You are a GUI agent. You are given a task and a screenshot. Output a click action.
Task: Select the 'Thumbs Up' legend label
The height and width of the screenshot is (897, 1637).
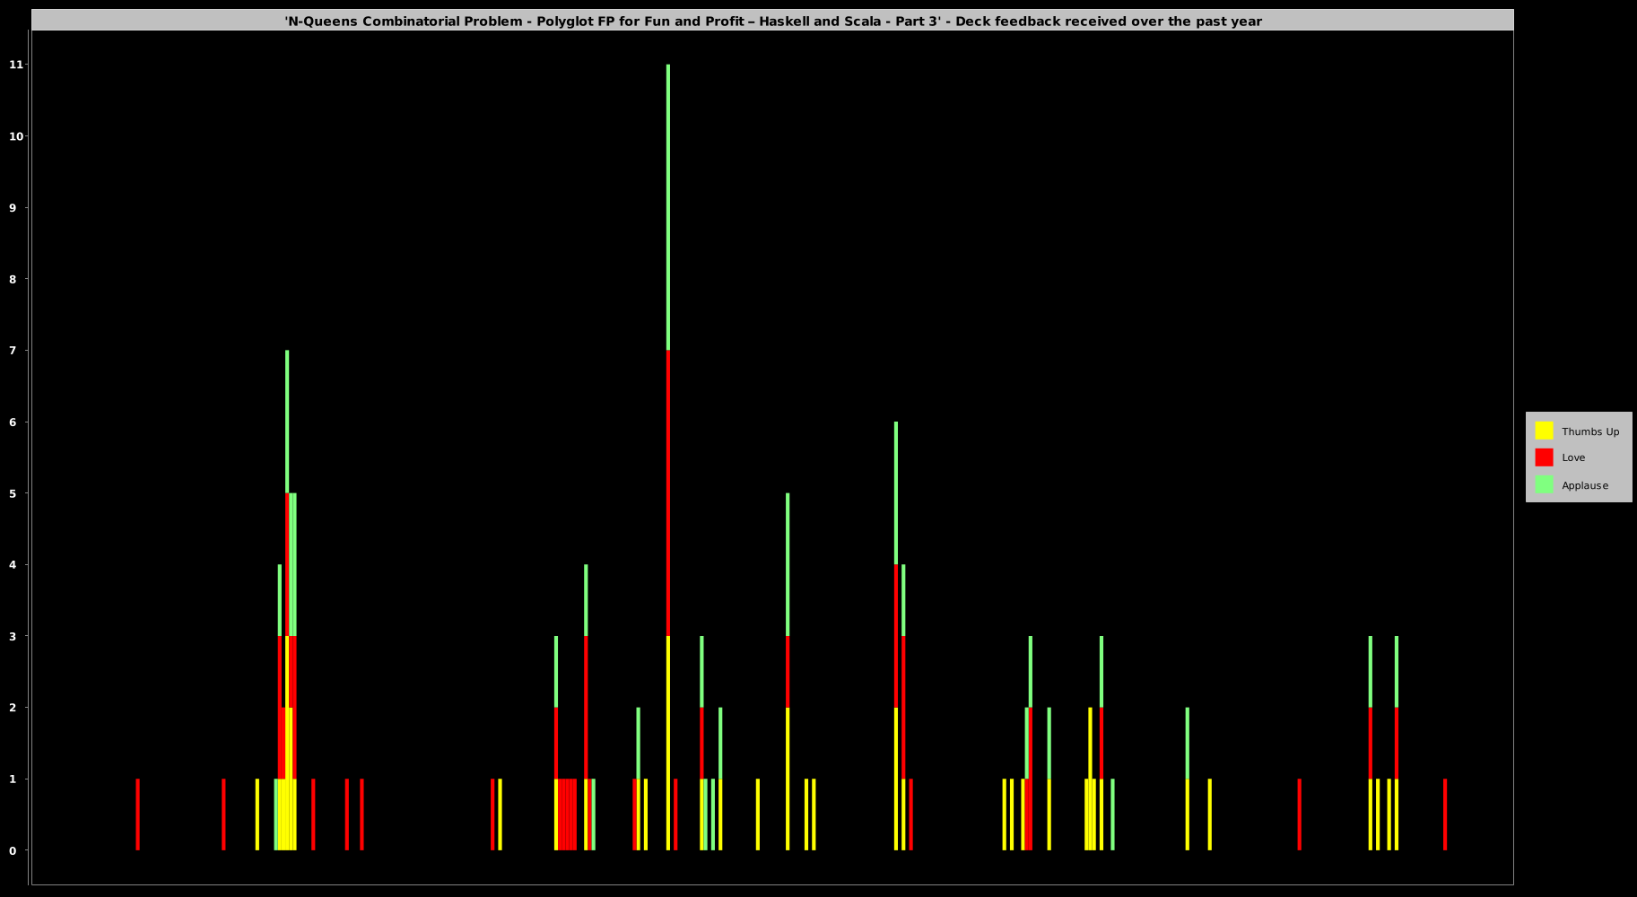(x=1590, y=431)
